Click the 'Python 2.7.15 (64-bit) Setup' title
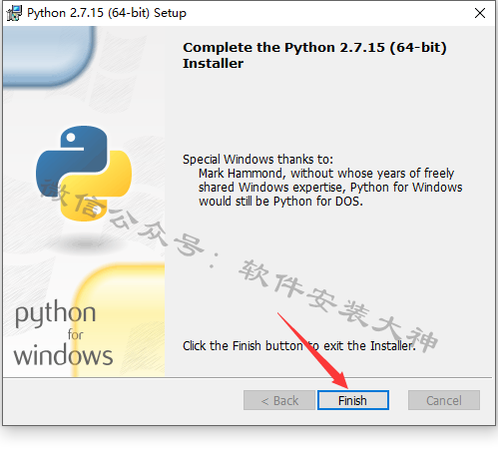Viewport: 498px width, 450px height. coord(107,13)
